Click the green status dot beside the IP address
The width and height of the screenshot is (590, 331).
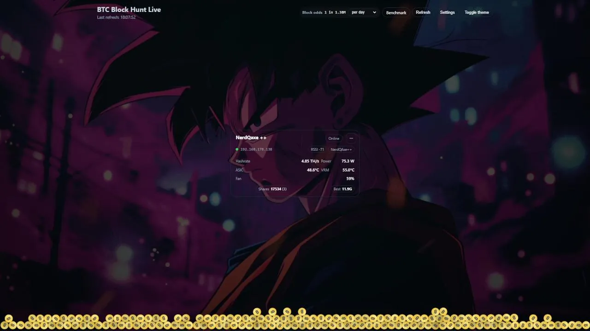pos(237,149)
